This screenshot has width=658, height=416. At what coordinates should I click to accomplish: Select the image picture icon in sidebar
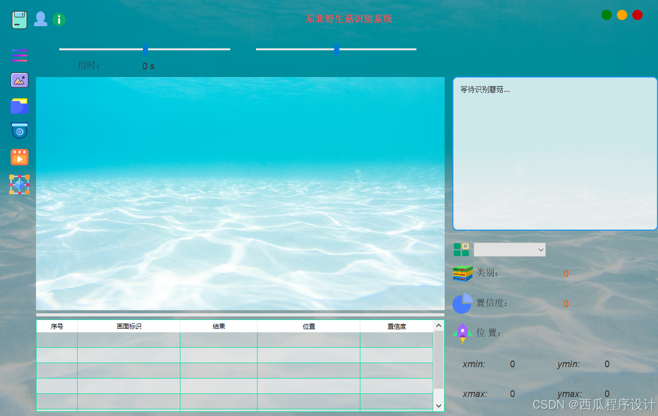[20, 80]
